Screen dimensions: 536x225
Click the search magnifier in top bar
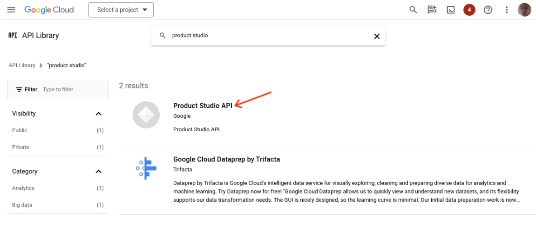point(413,10)
